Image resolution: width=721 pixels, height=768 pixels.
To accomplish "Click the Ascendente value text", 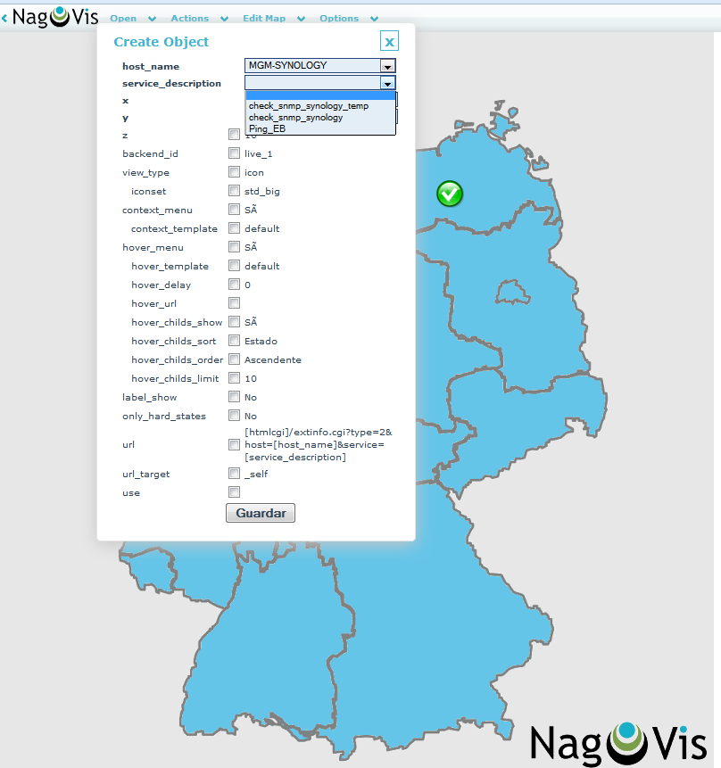I will [273, 359].
